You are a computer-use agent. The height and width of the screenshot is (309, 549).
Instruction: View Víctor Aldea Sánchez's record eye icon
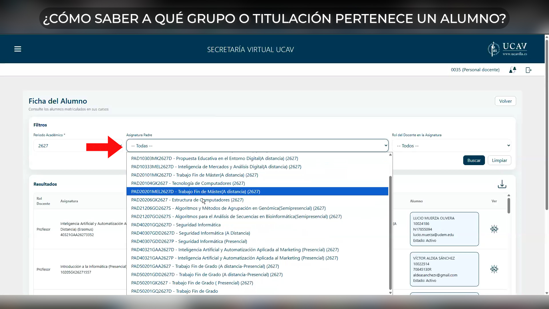click(x=494, y=269)
